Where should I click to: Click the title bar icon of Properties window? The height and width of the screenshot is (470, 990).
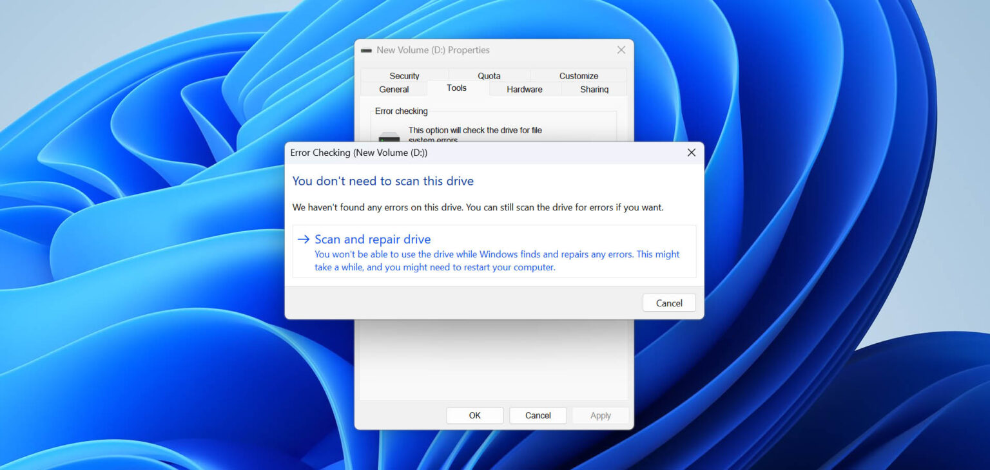[367, 50]
